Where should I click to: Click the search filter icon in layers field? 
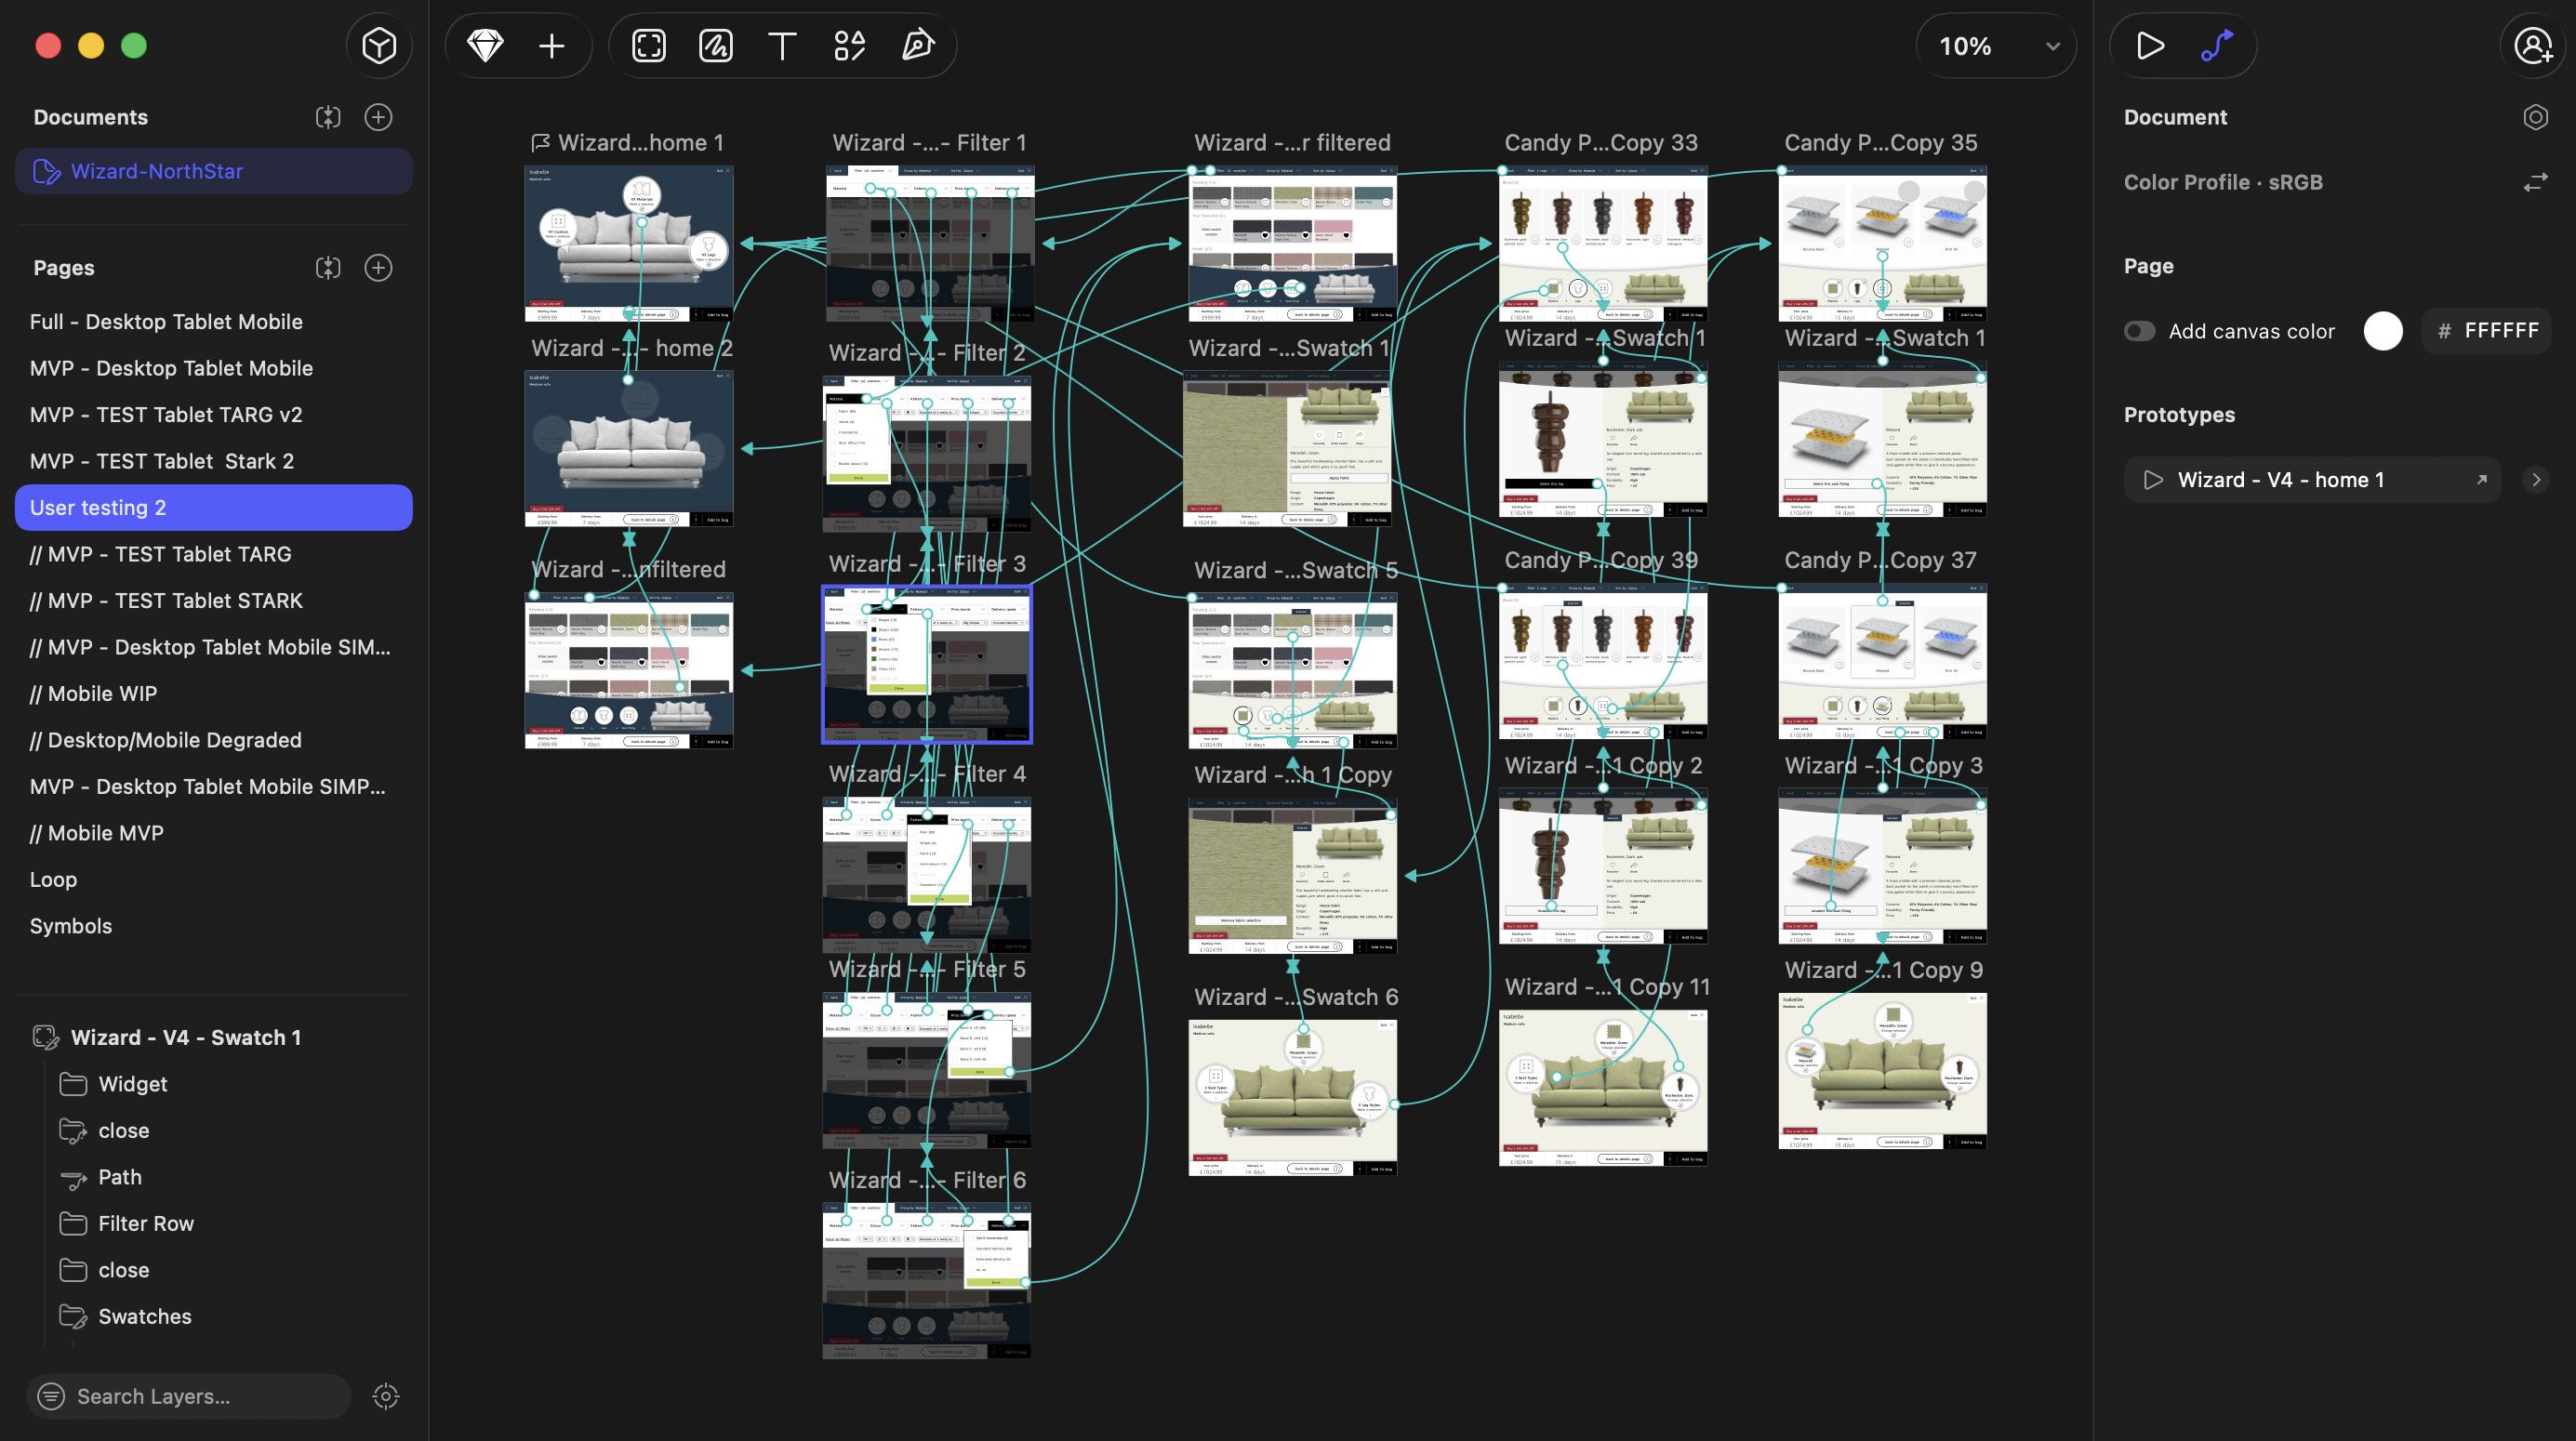[51, 1396]
